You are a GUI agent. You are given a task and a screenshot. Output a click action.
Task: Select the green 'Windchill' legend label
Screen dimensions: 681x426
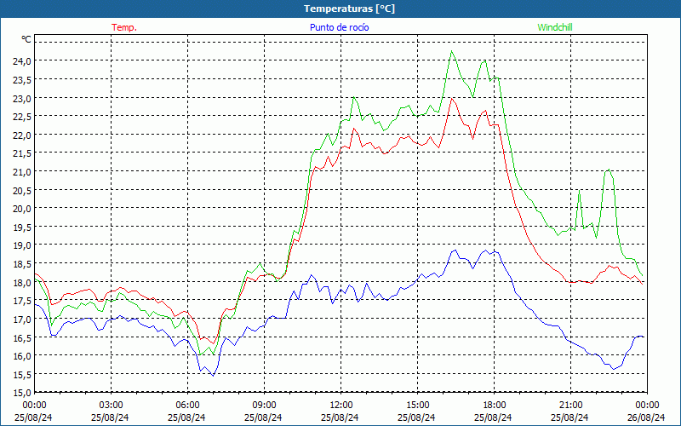[x=555, y=27]
